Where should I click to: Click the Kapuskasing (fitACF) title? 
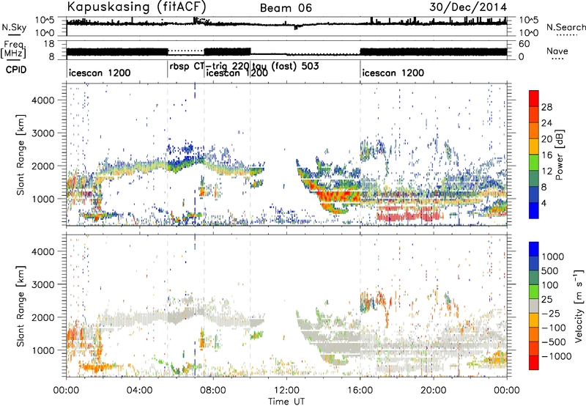coord(136,7)
